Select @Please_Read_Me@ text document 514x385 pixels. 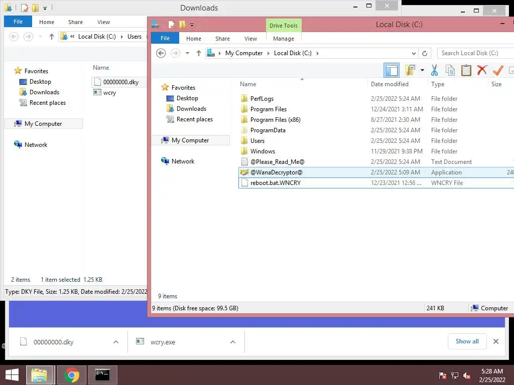277,161
